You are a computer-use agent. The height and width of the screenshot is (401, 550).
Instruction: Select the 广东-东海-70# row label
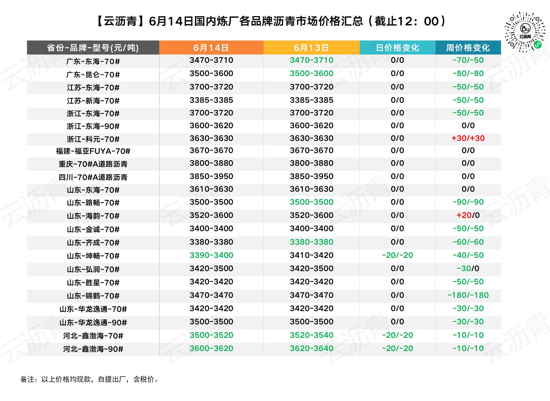tap(93, 61)
